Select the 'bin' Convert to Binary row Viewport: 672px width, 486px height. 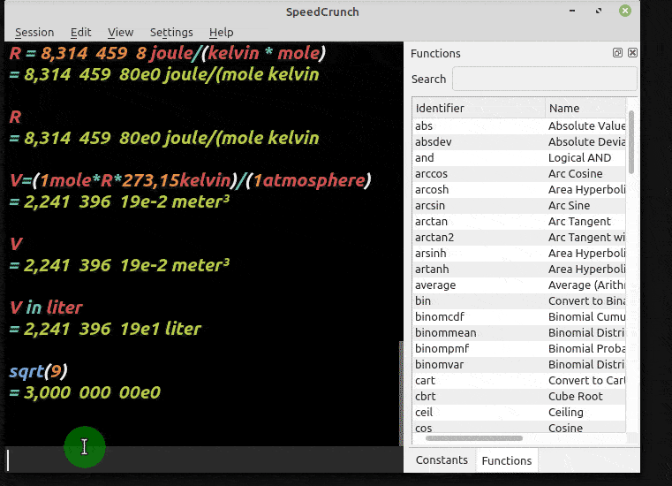(x=519, y=300)
